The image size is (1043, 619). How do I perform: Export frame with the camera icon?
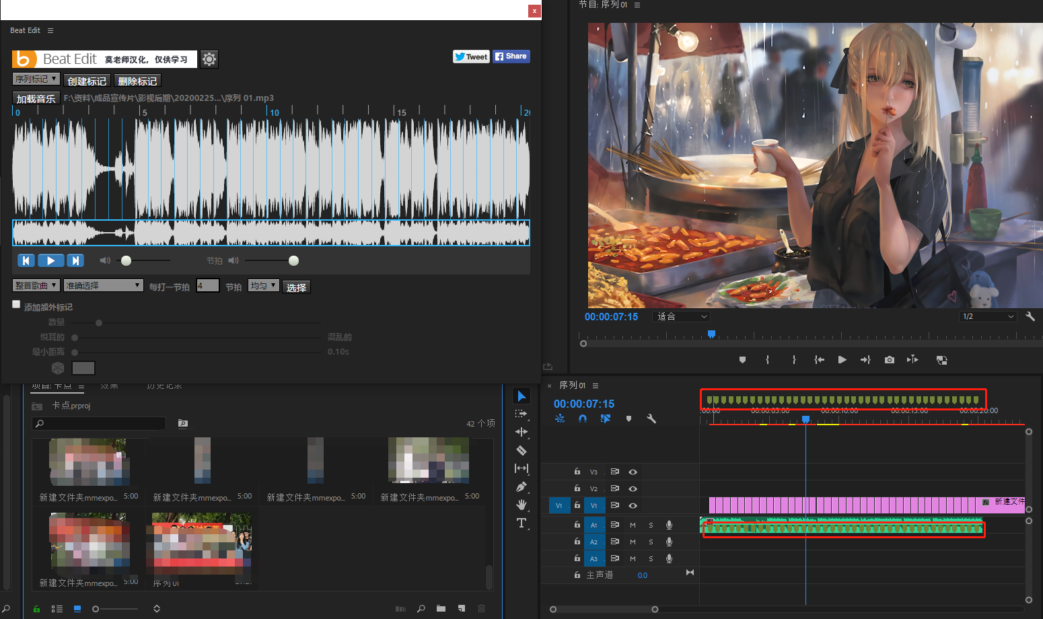(x=890, y=360)
